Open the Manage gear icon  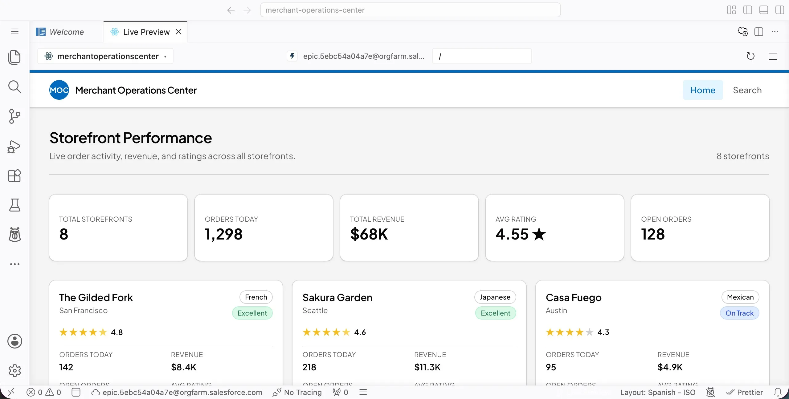pos(14,371)
